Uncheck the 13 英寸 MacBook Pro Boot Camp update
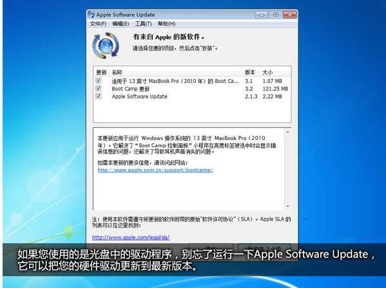The width and height of the screenshot is (386, 288). tap(99, 80)
